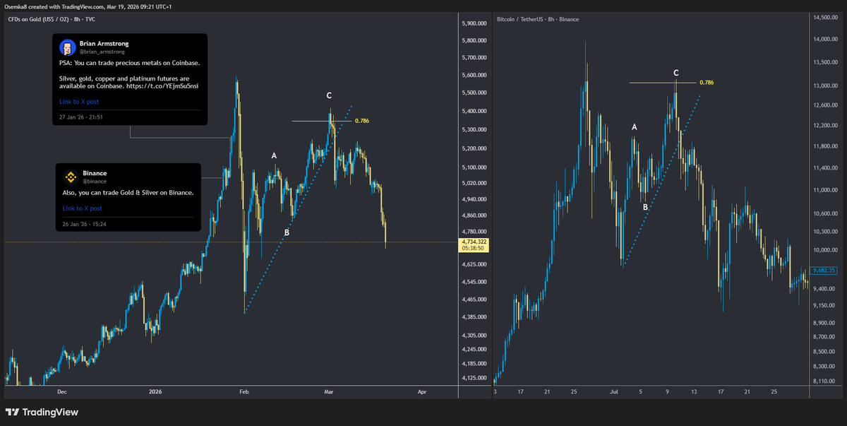
Task: Click the '13' label on the Bitcoin time axis
Action: pyautogui.click(x=694, y=391)
